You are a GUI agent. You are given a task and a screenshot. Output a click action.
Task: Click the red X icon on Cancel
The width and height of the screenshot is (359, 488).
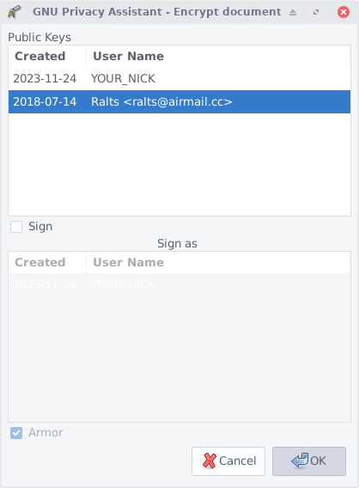[x=209, y=461]
